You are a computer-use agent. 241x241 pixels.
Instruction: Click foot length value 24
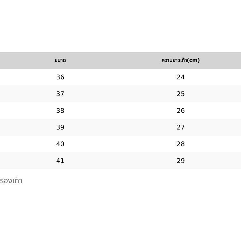click(181, 77)
